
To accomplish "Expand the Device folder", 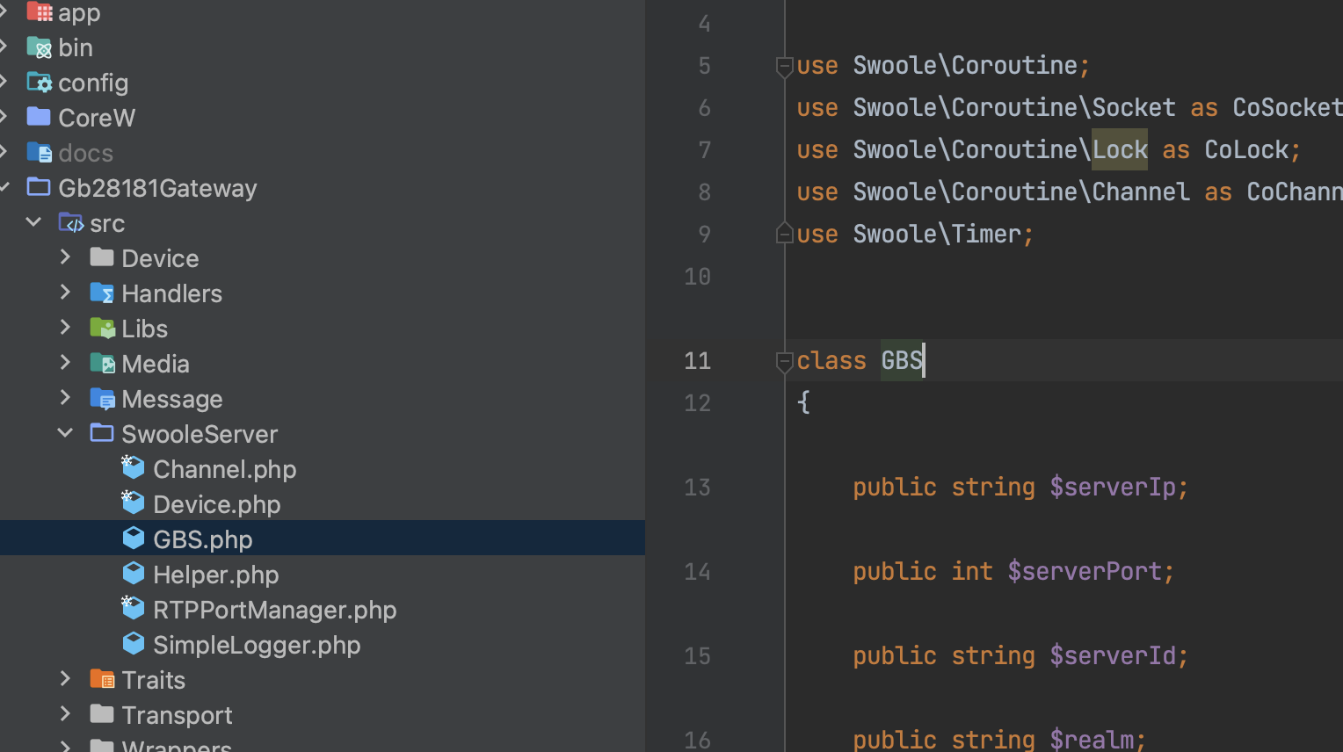I will (x=65, y=257).
